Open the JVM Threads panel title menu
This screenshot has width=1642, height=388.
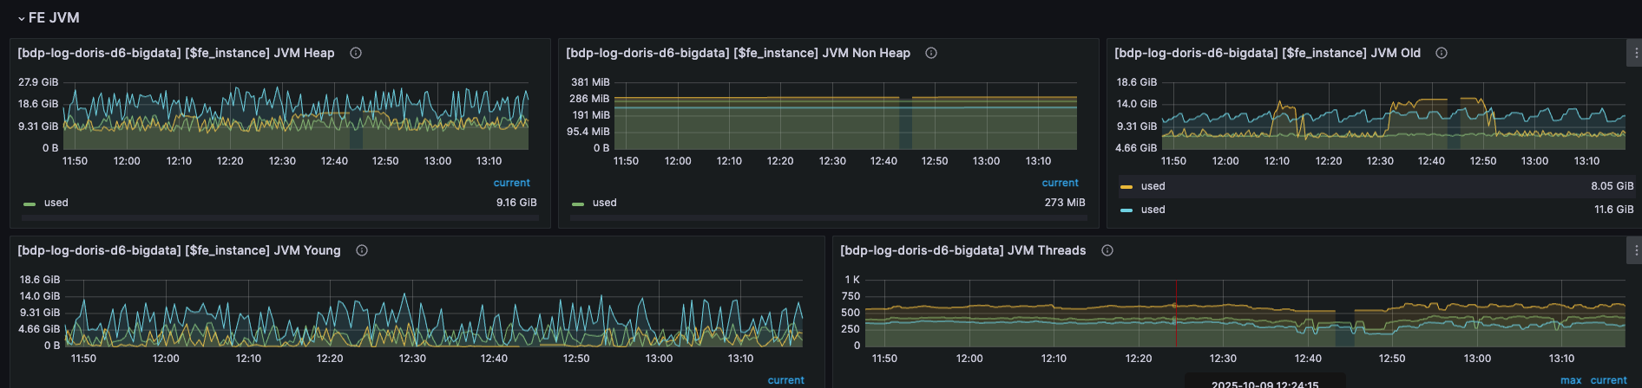point(962,250)
